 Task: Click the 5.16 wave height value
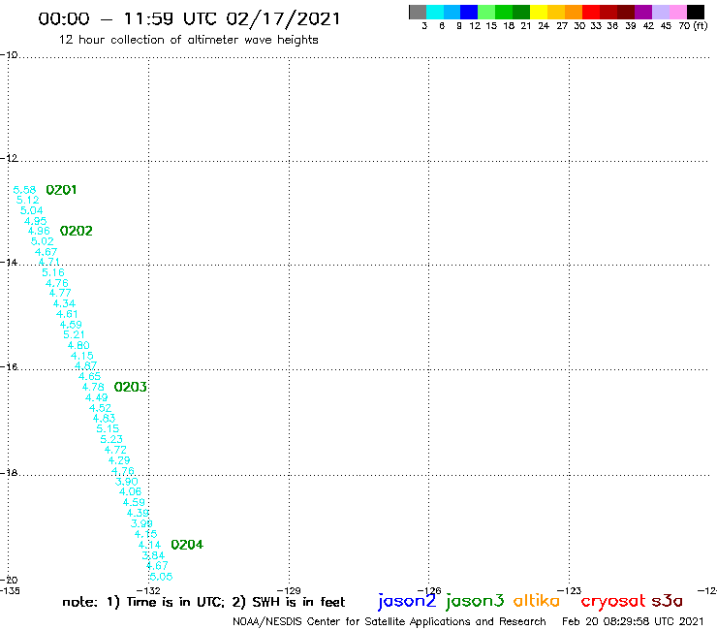(x=53, y=272)
